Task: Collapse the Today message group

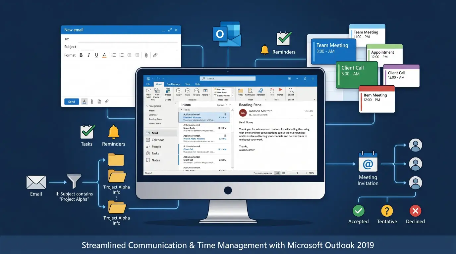Action: click(181, 110)
